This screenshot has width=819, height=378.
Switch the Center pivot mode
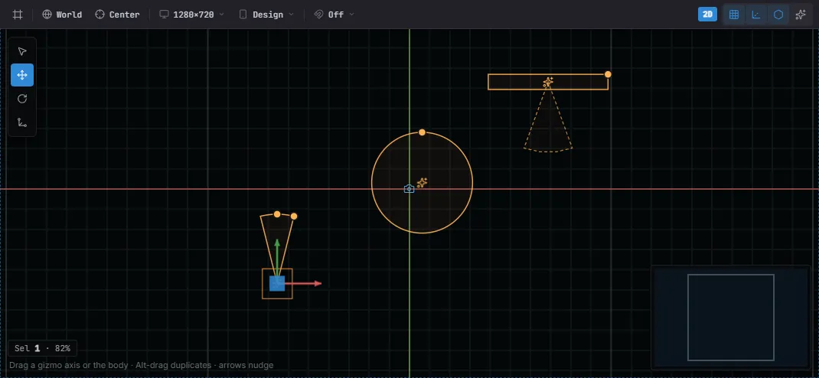(x=118, y=15)
